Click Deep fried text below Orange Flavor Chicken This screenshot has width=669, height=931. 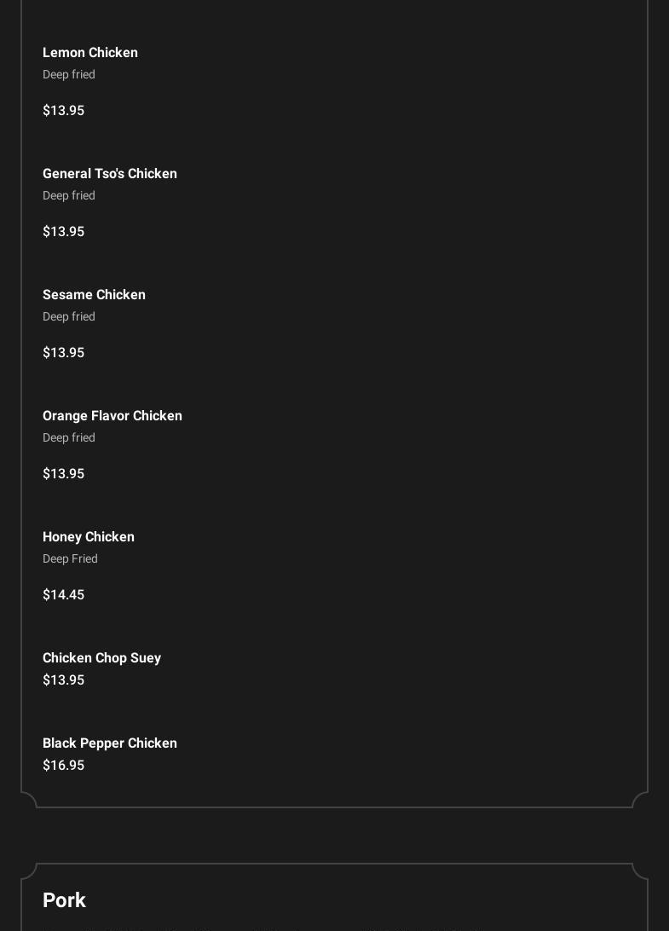click(x=69, y=438)
